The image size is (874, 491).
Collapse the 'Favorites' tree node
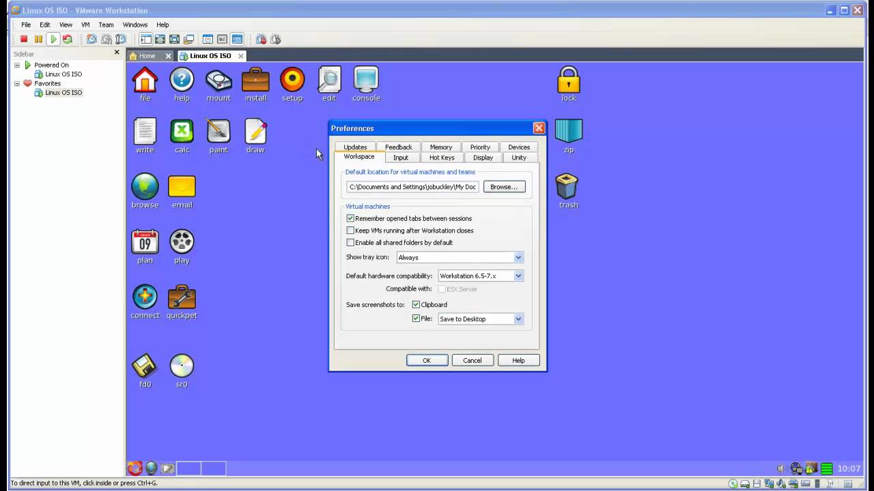coord(17,83)
